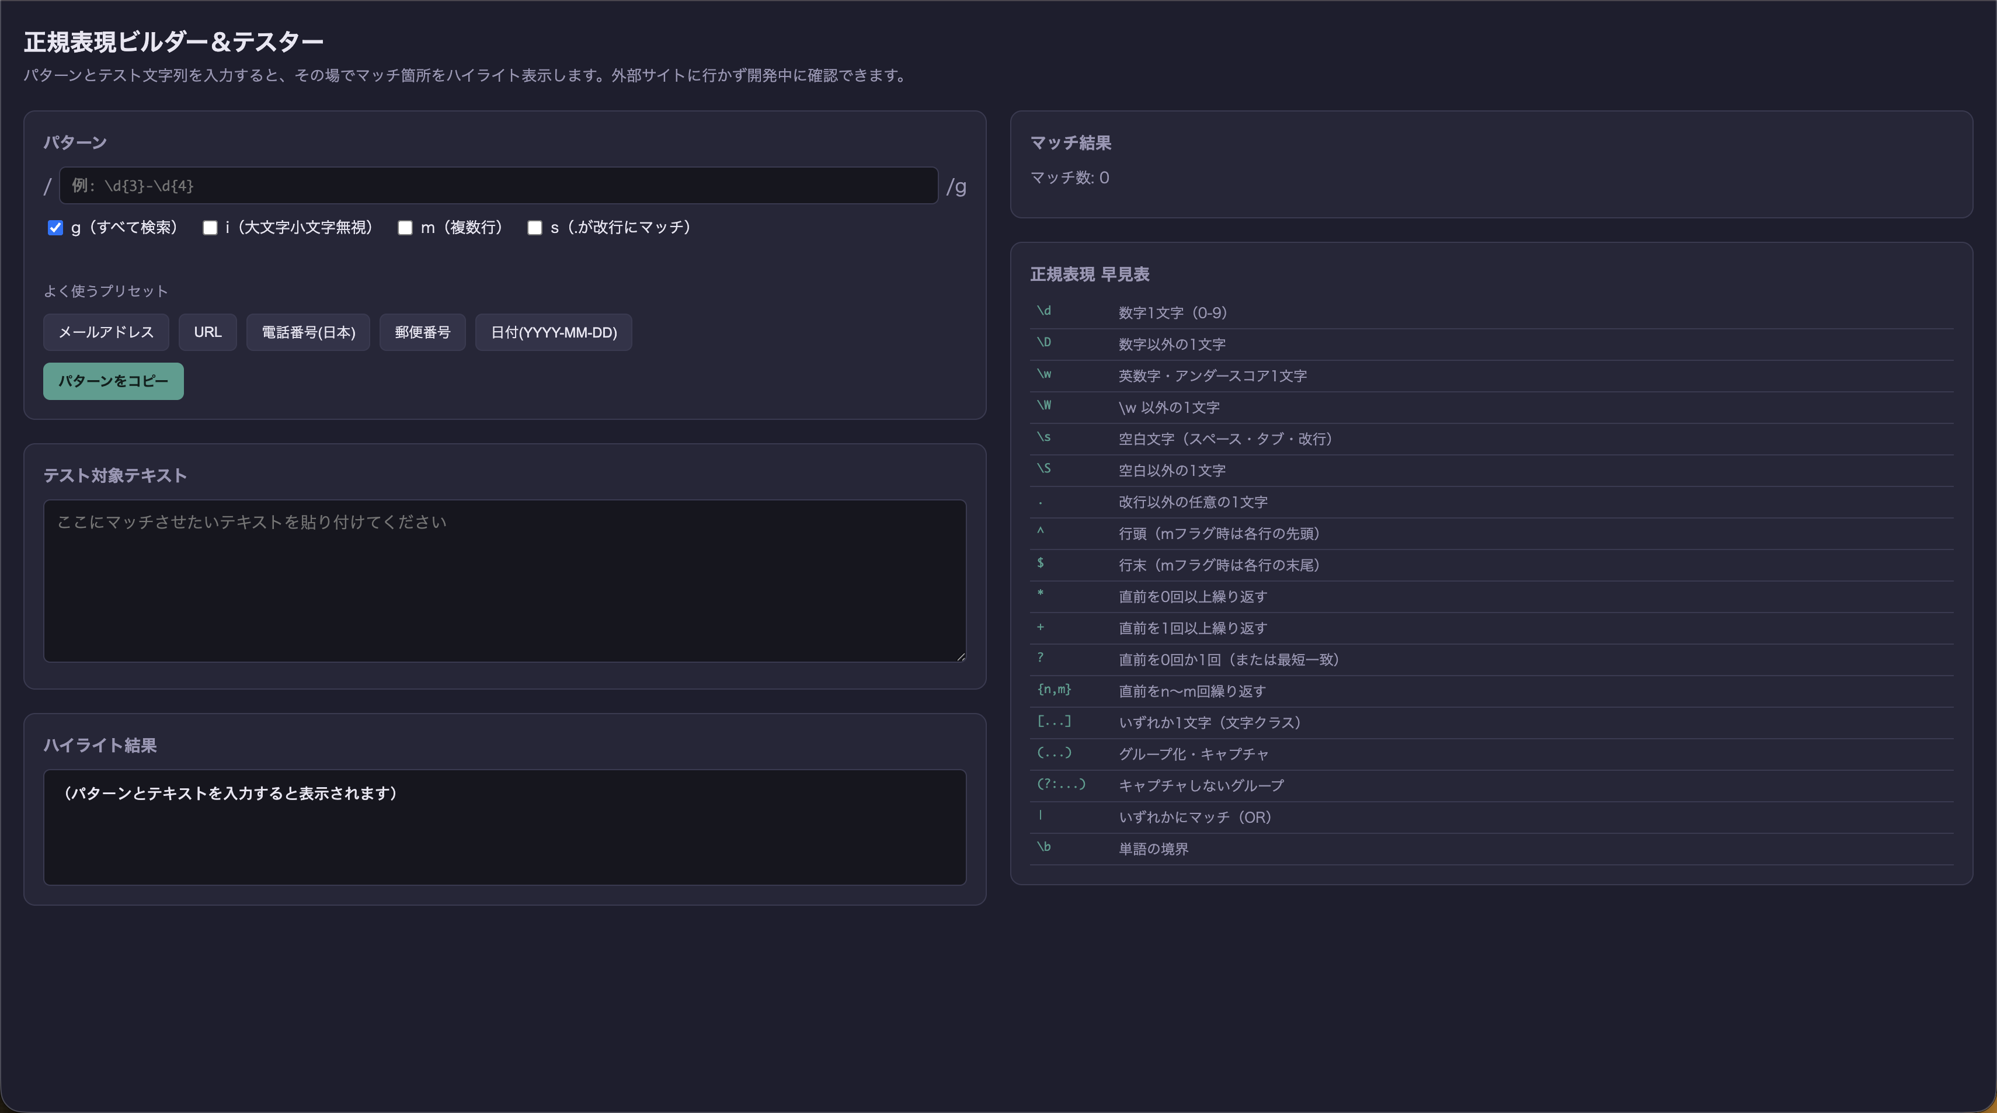Viewport: 1997px width, 1113px height.
Task: Click the 正規表現 早見表 heading
Action: pyautogui.click(x=1089, y=275)
